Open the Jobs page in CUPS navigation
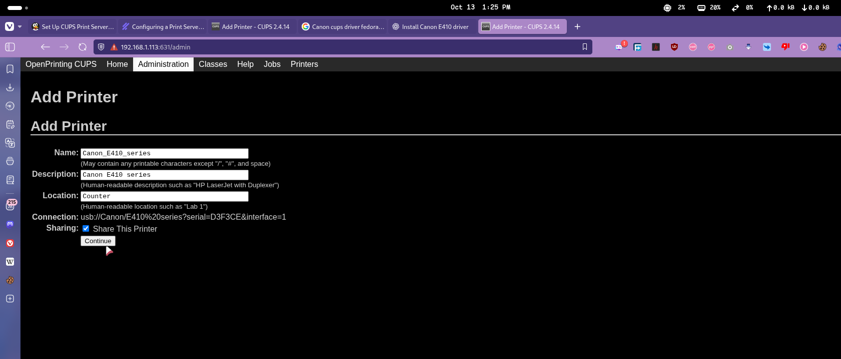The image size is (841, 359). 272,64
